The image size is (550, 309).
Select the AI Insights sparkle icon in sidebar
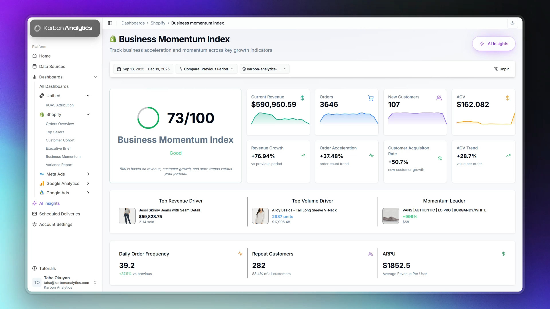pyautogui.click(x=34, y=203)
